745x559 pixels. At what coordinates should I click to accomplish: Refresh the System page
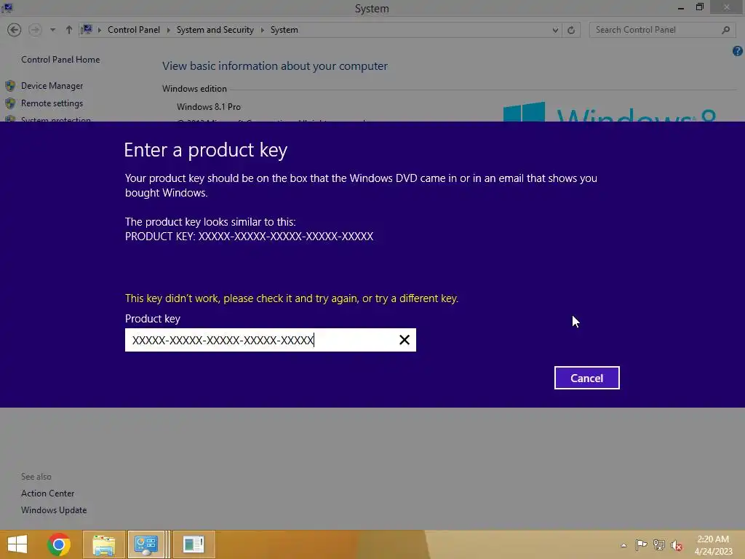coord(571,31)
